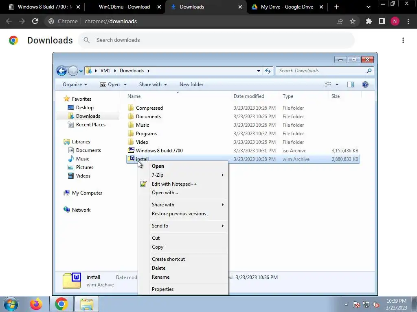Close the Downloads tab
This screenshot has height=312, width=417.
click(x=240, y=7)
